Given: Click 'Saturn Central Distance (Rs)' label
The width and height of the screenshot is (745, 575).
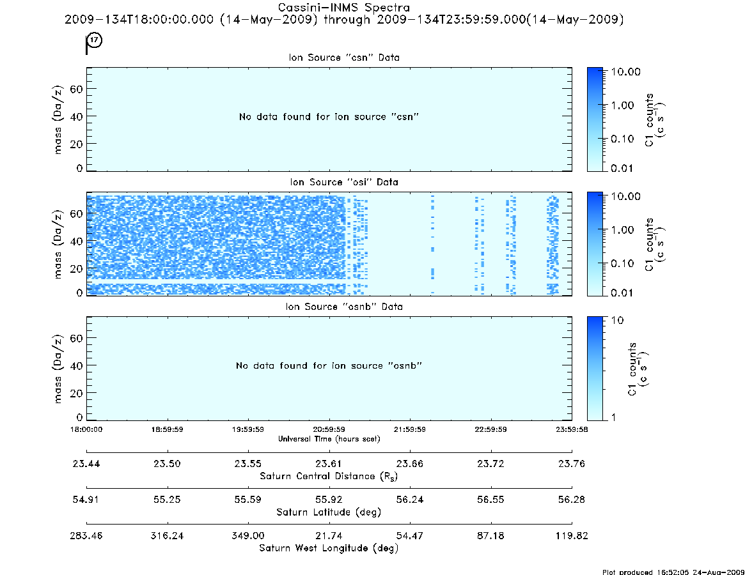Looking at the screenshot, I should [x=329, y=476].
